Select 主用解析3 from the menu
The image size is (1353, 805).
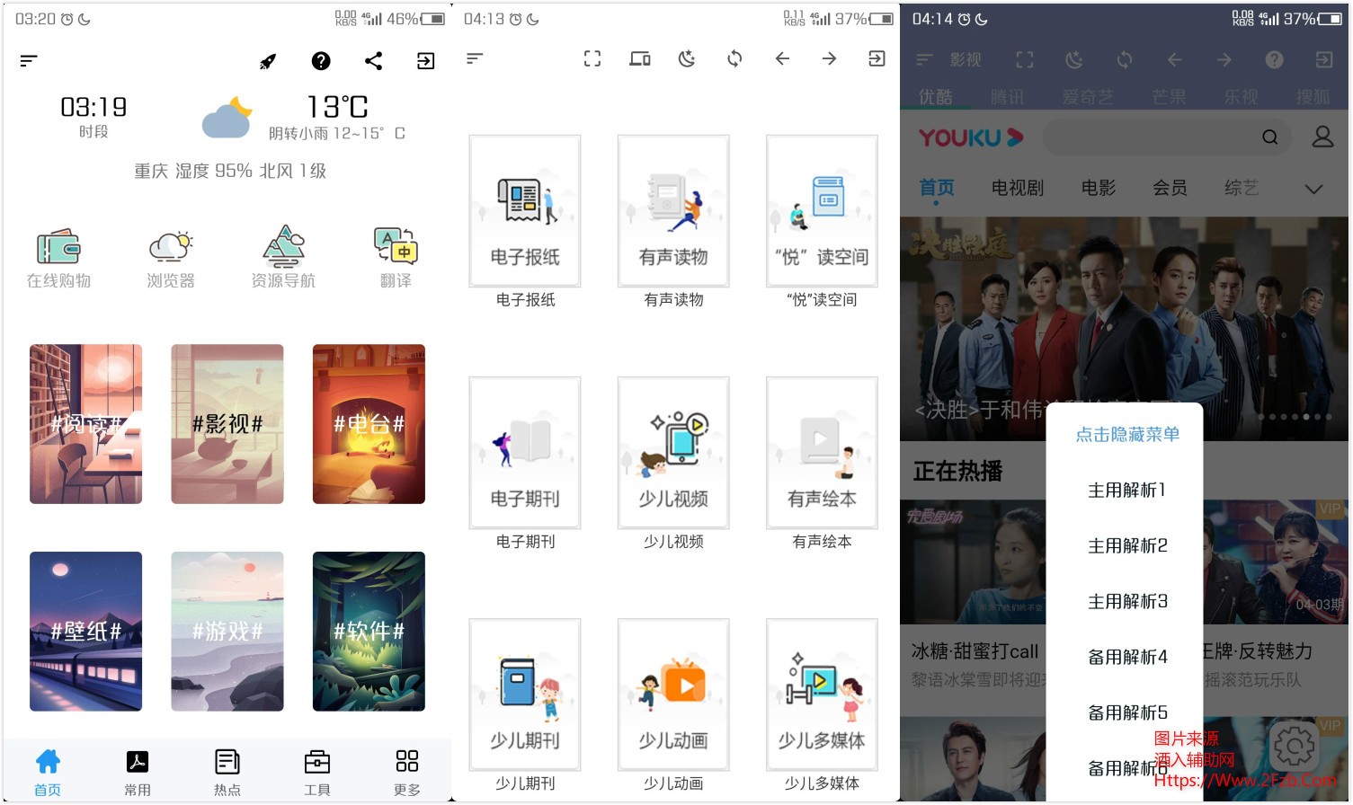point(1127,601)
